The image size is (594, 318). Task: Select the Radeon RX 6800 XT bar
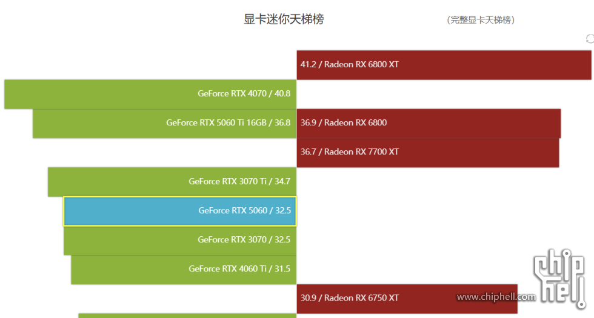tap(444, 65)
